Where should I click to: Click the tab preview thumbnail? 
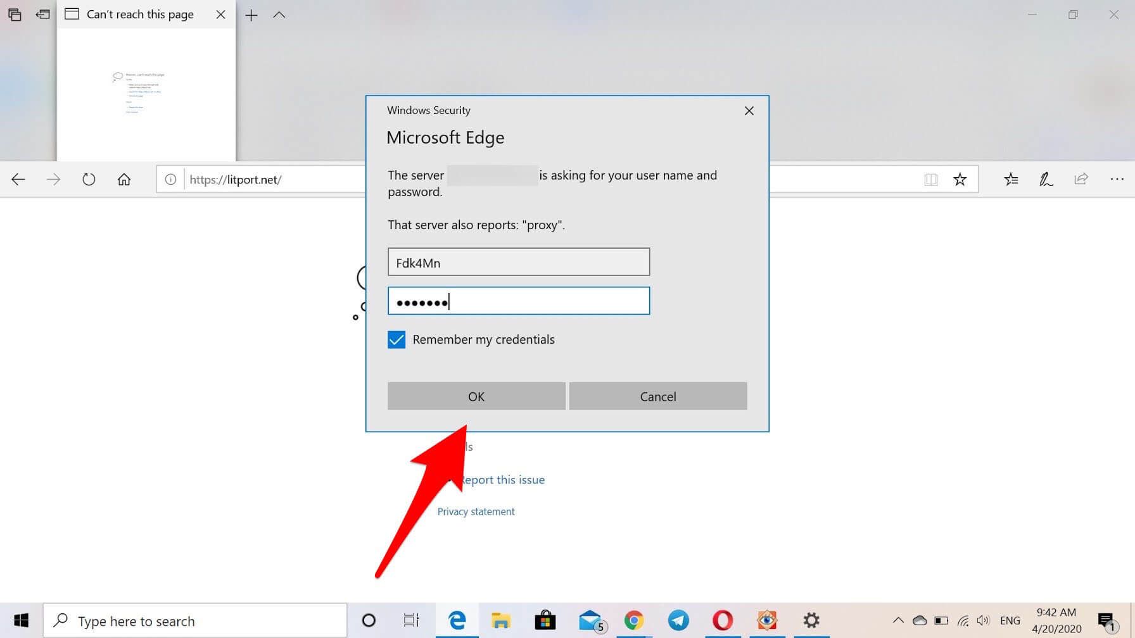coord(146,94)
